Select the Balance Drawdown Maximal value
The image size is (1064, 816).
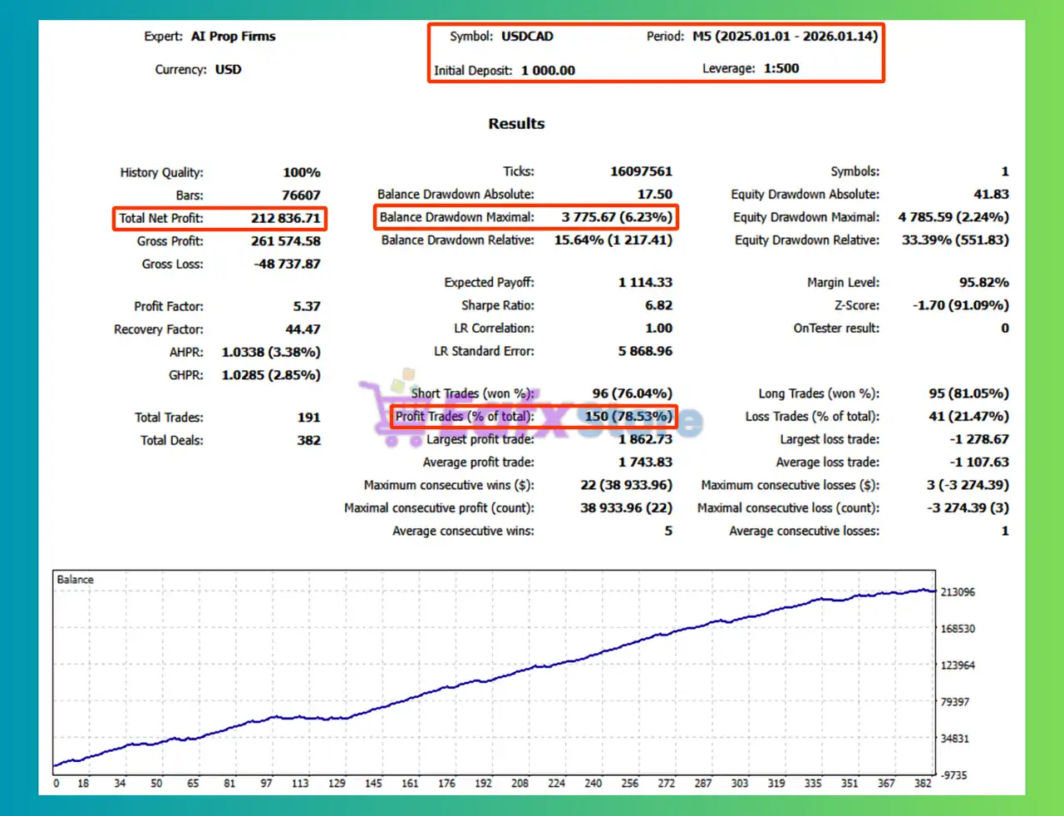[616, 217]
